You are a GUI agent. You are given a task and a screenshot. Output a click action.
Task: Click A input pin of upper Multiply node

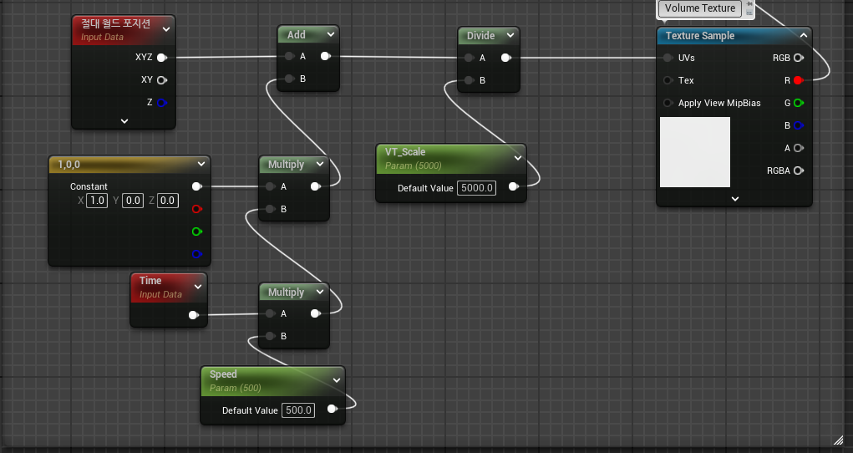(x=270, y=186)
